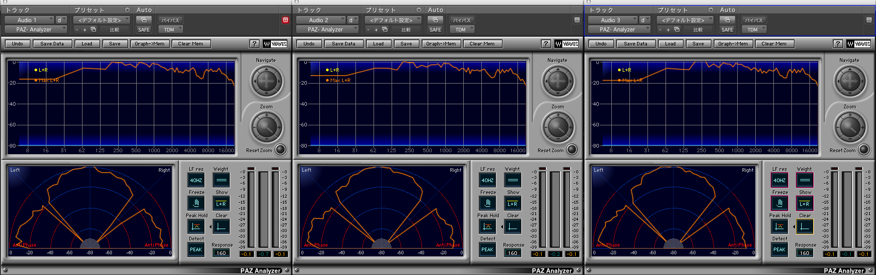Click Save in Audio 3 toolbar

[698, 44]
